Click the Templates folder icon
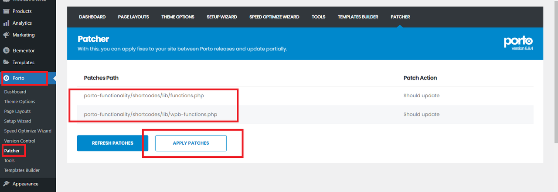This screenshot has height=192, width=558. click(6, 62)
